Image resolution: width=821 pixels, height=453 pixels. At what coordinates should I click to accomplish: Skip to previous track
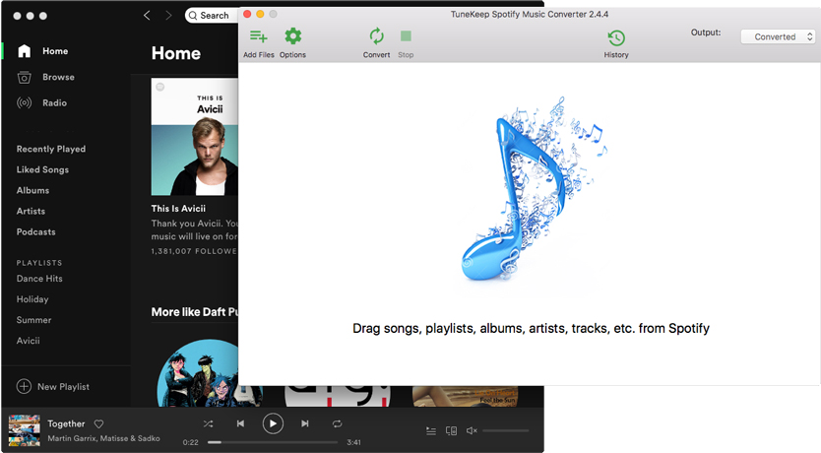[240, 423]
